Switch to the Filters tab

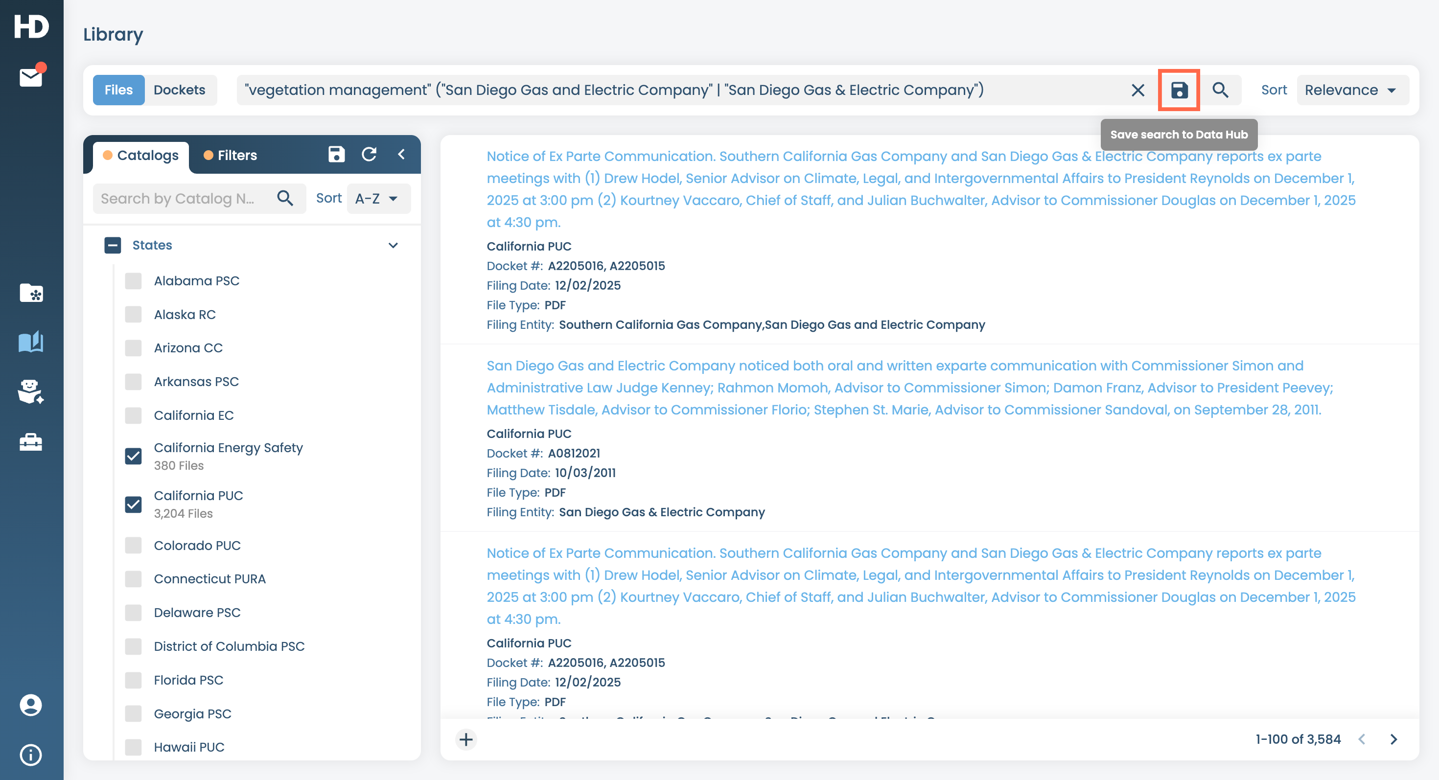(230, 155)
